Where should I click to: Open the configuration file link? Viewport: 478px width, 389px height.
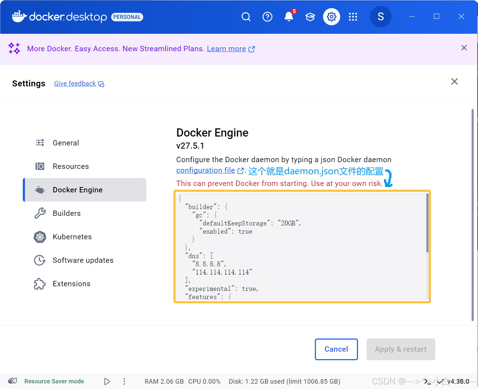(x=206, y=170)
